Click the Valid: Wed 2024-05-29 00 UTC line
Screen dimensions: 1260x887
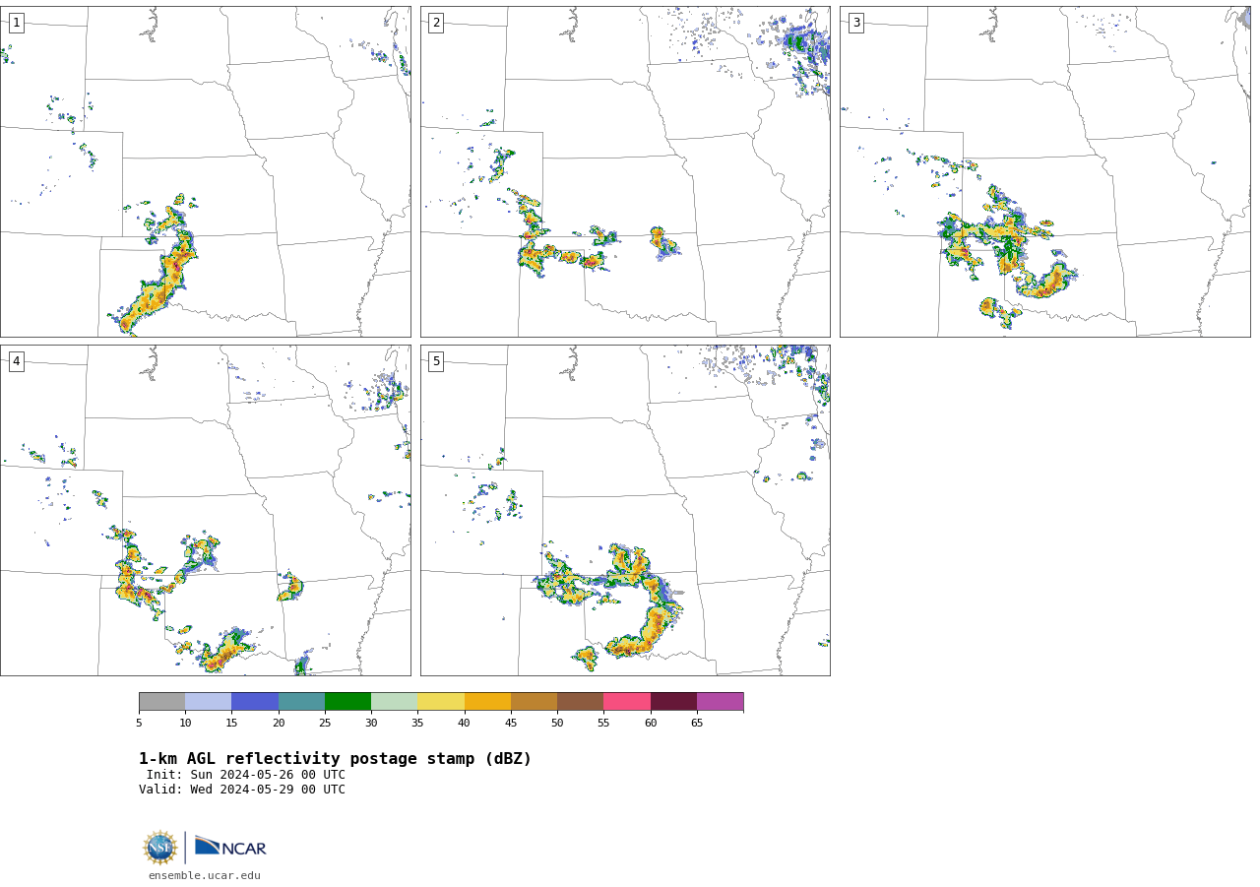[x=242, y=790]
